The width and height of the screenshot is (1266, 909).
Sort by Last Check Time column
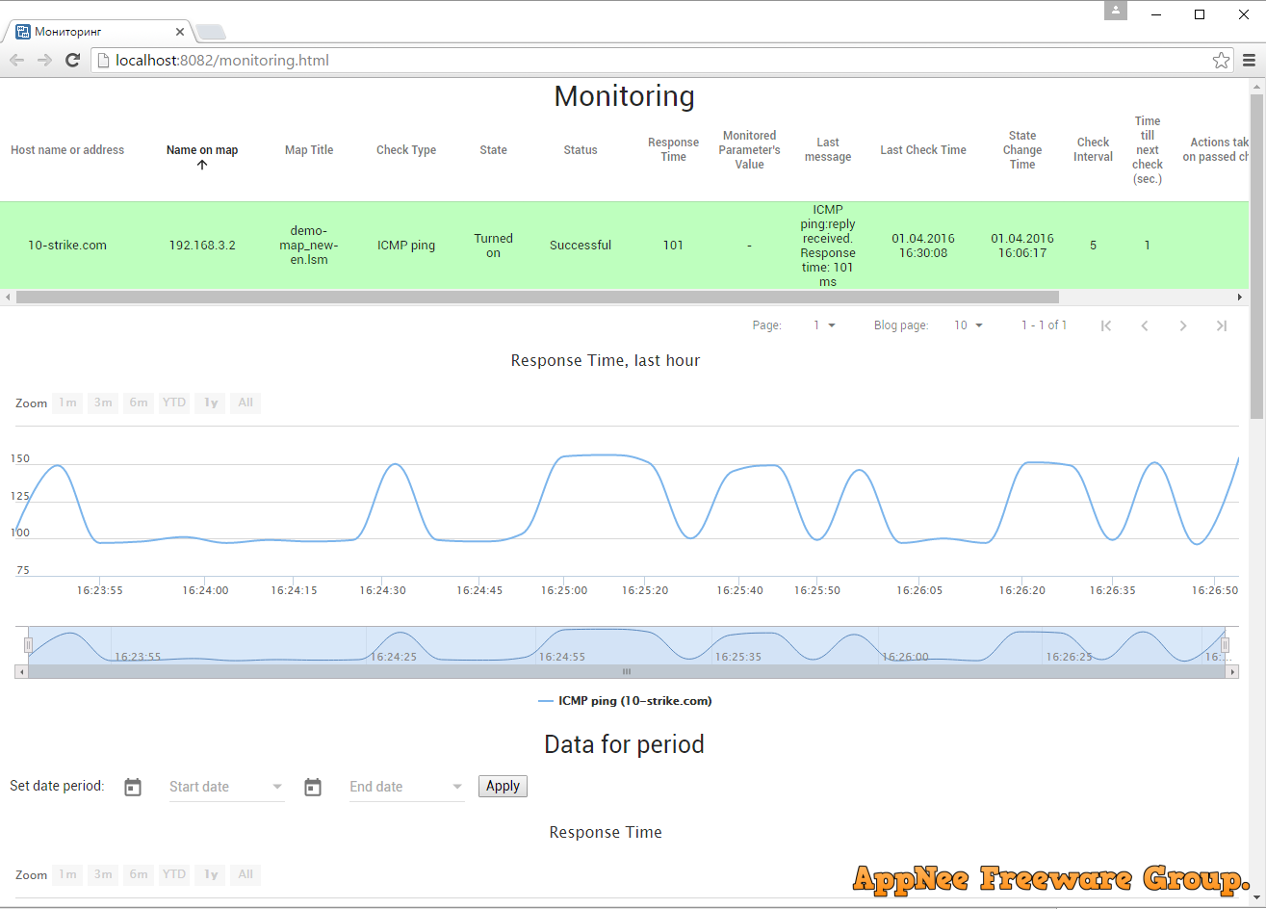pyautogui.click(x=923, y=150)
